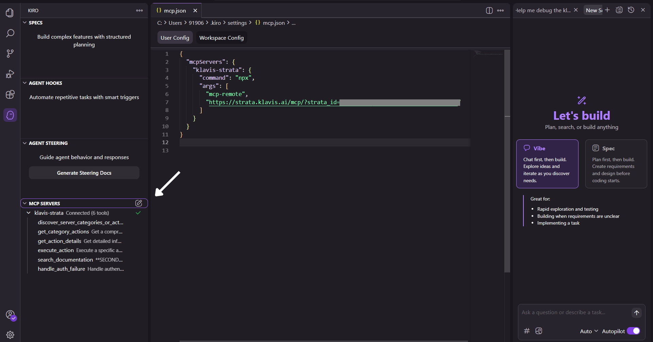This screenshot has width=653, height=342.
Task: Click the Accounts avatar icon
Action: (x=11, y=315)
